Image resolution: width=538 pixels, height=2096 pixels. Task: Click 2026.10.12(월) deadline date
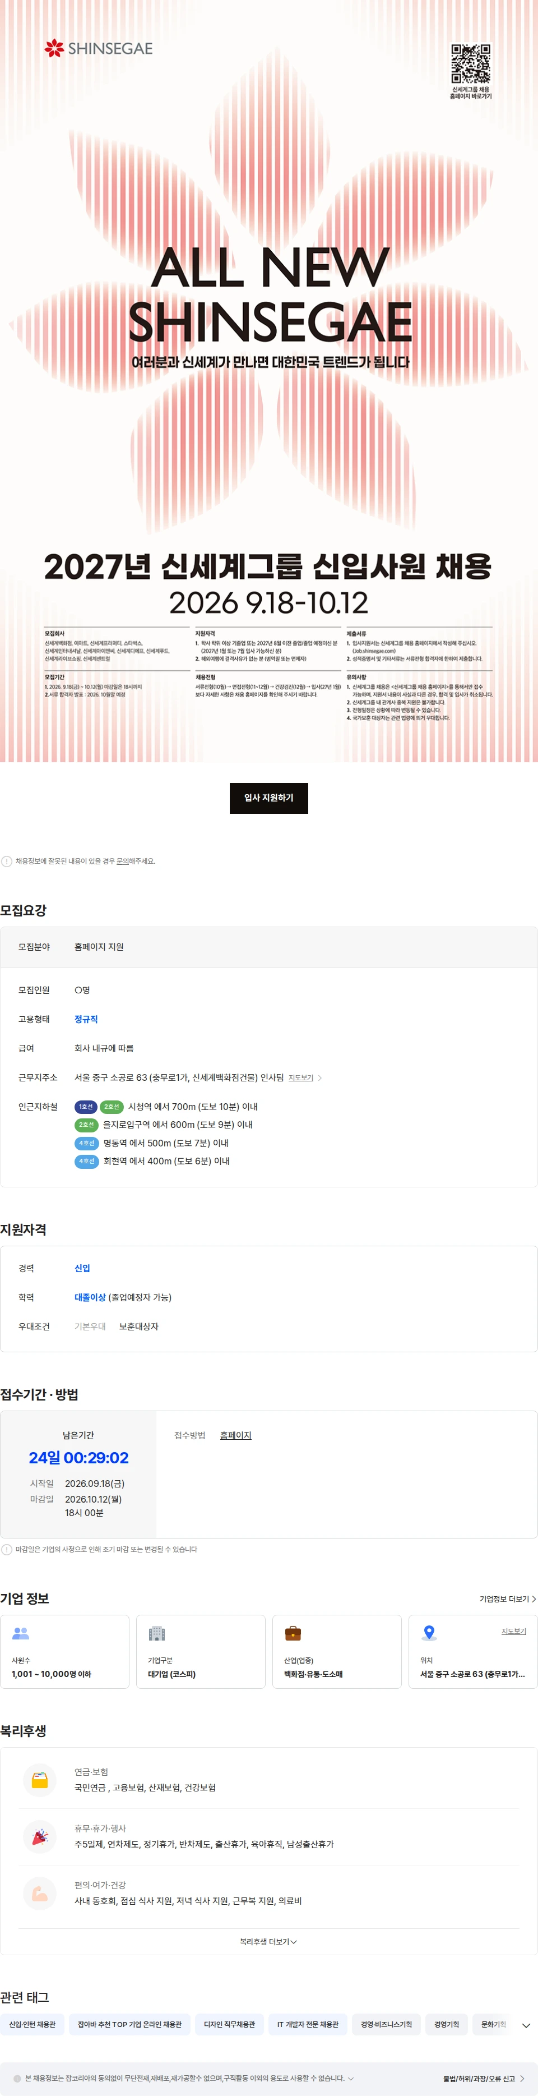pyautogui.click(x=94, y=1499)
